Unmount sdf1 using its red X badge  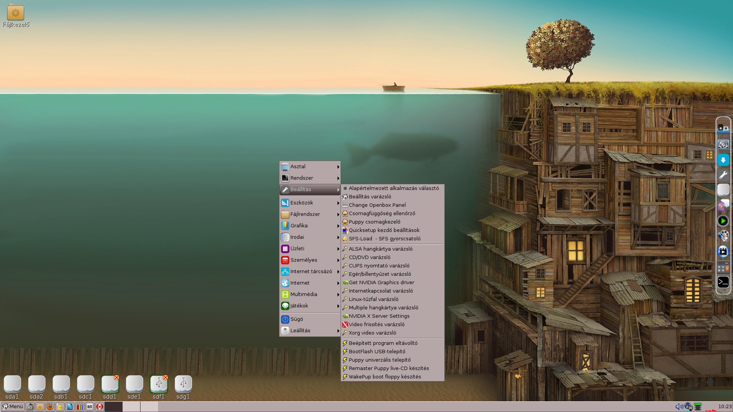click(165, 377)
